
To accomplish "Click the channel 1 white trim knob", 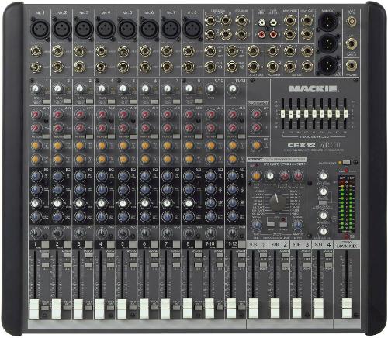I will coord(36,89).
